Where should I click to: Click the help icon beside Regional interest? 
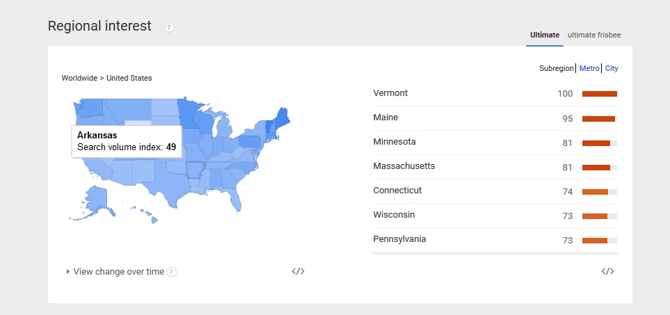point(169,27)
